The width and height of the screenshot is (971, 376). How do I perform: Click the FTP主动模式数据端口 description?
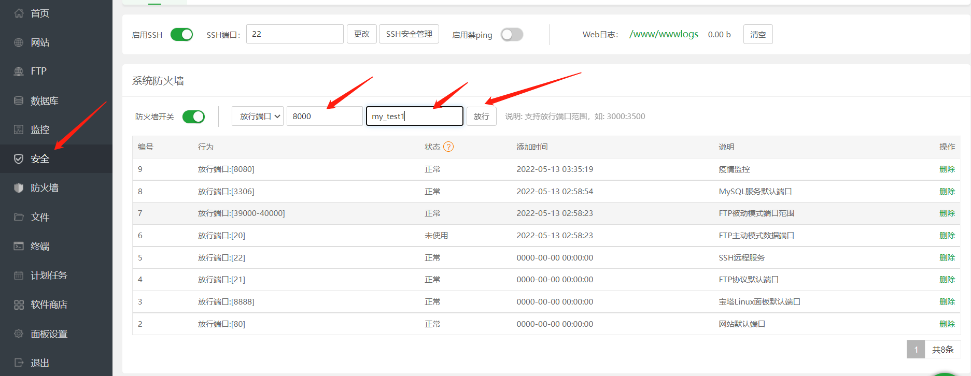point(756,235)
